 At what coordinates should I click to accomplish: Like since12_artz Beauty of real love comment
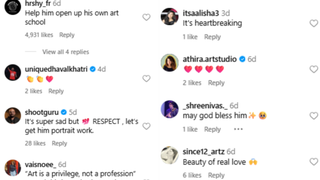tap(314, 162)
